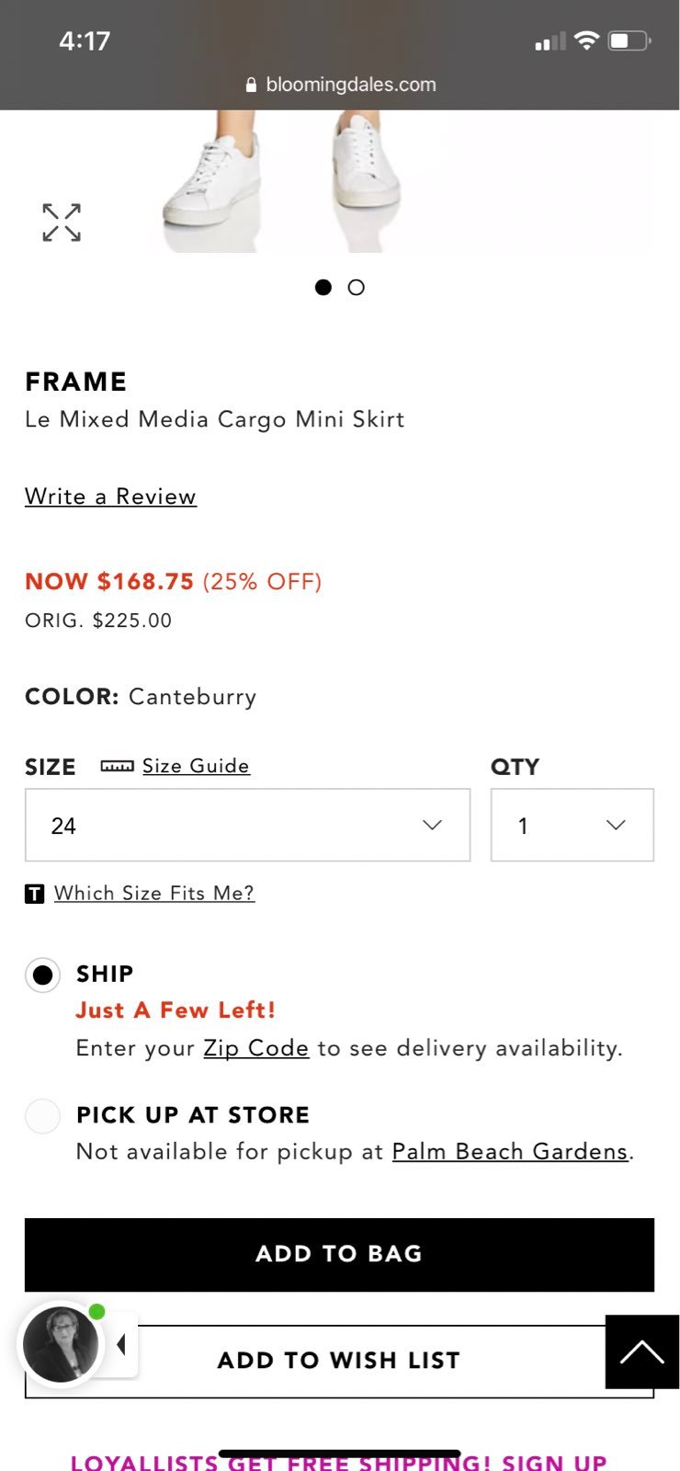Collapse chat widget using small arrow
This screenshot has width=680, height=1471.
(121, 1344)
